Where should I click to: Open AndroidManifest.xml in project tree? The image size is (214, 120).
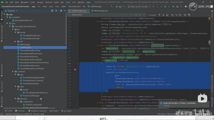(x=22, y=20)
